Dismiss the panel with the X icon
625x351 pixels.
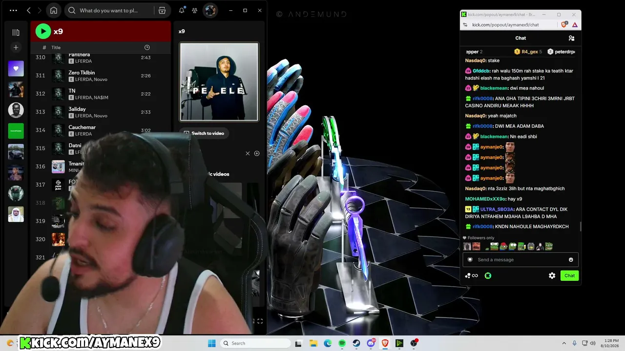click(248, 154)
